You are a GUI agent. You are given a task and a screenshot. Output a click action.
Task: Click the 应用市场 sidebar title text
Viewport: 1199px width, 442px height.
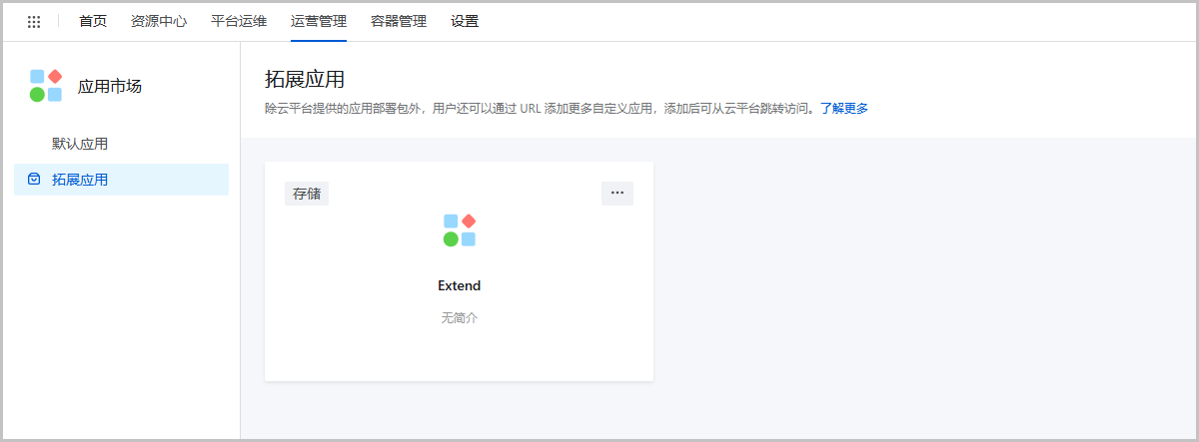click(x=110, y=87)
